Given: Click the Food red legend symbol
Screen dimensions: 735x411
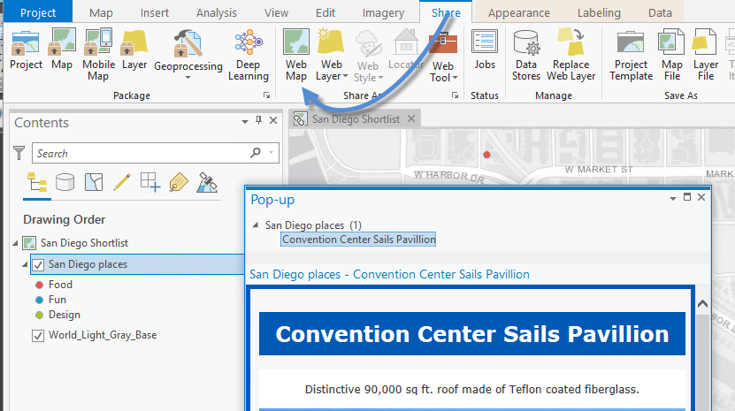Looking at the screenshot, I should click(40, 285).
